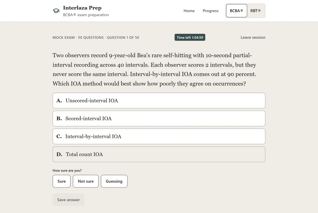Select answer B Scored-interval IOA
Viewport: 318px width, 213px height.
[159, 118]
